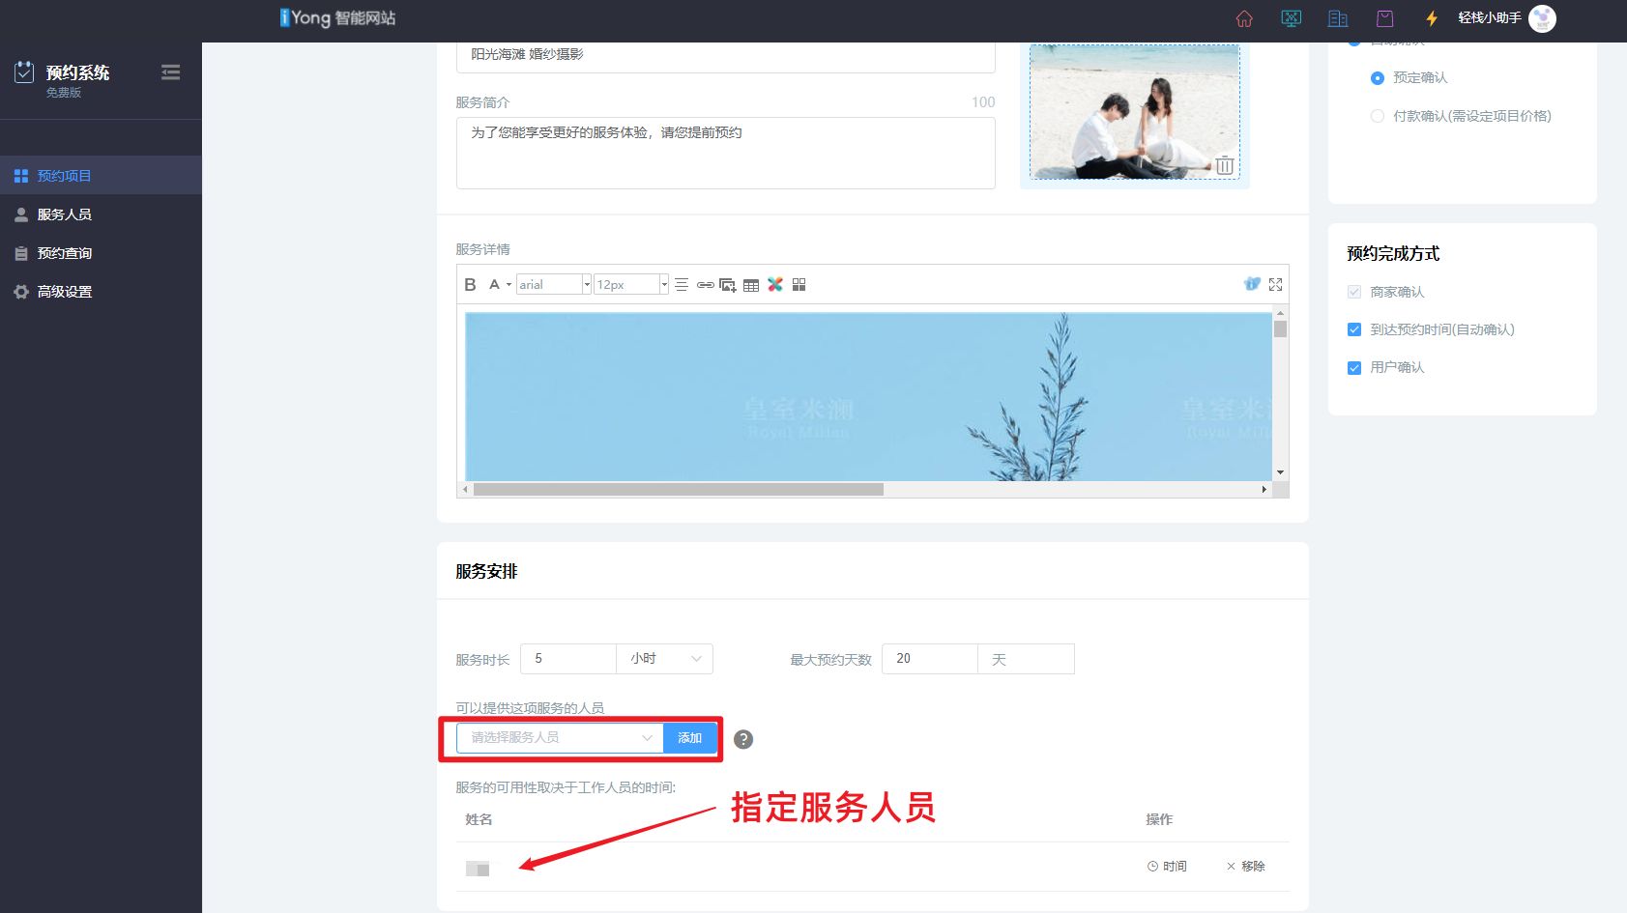Click the blue sky image in editor
The width and height of the screenshot is (1627, 913).
tap(868, 396)
